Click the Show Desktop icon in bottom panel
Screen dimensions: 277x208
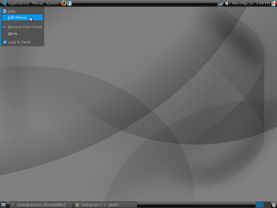pos(4,205)
